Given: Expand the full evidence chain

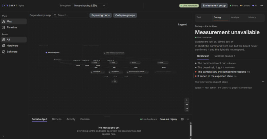Looking at the screenshot, I should pyautogui.click(x=230, y=82).
